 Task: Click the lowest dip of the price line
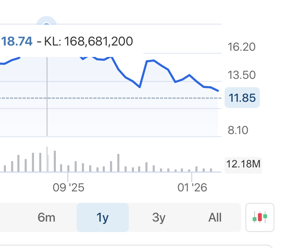pyautogui.click(x=140, y=87)
